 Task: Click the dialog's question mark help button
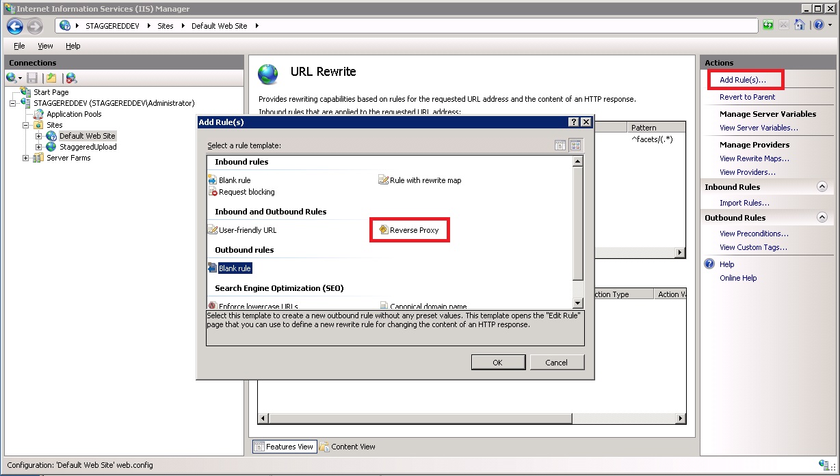[573, 122]
